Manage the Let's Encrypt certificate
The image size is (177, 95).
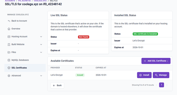(x=161, y=75)
